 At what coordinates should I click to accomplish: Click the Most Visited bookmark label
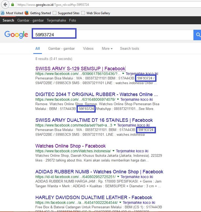point(15,13)
